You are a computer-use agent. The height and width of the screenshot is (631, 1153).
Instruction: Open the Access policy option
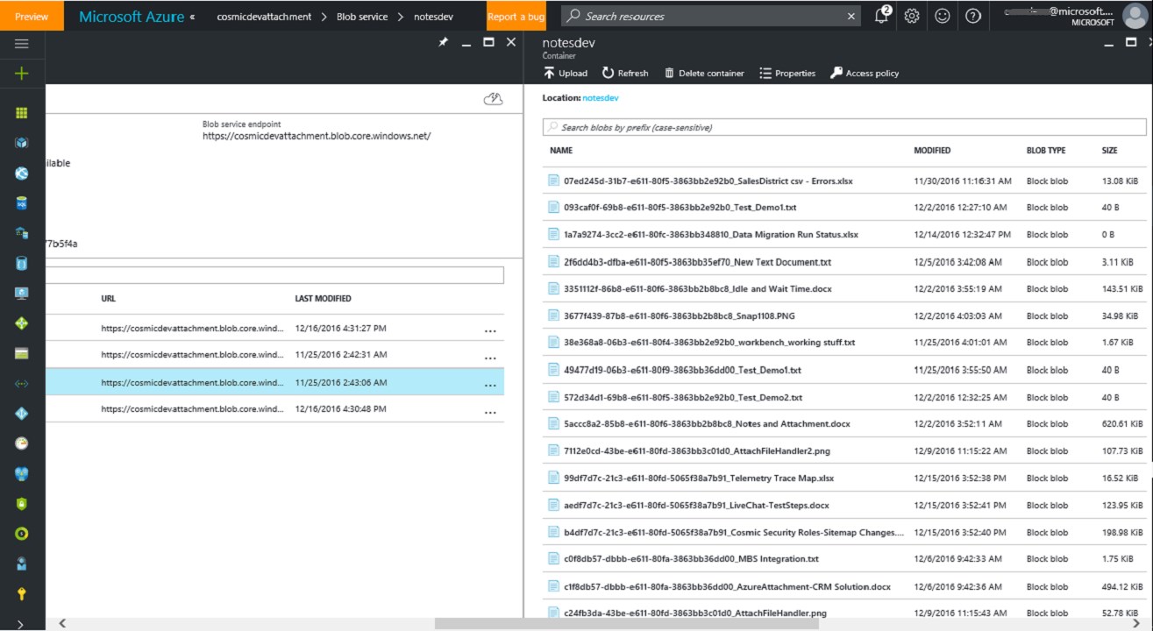click(865, 74)
